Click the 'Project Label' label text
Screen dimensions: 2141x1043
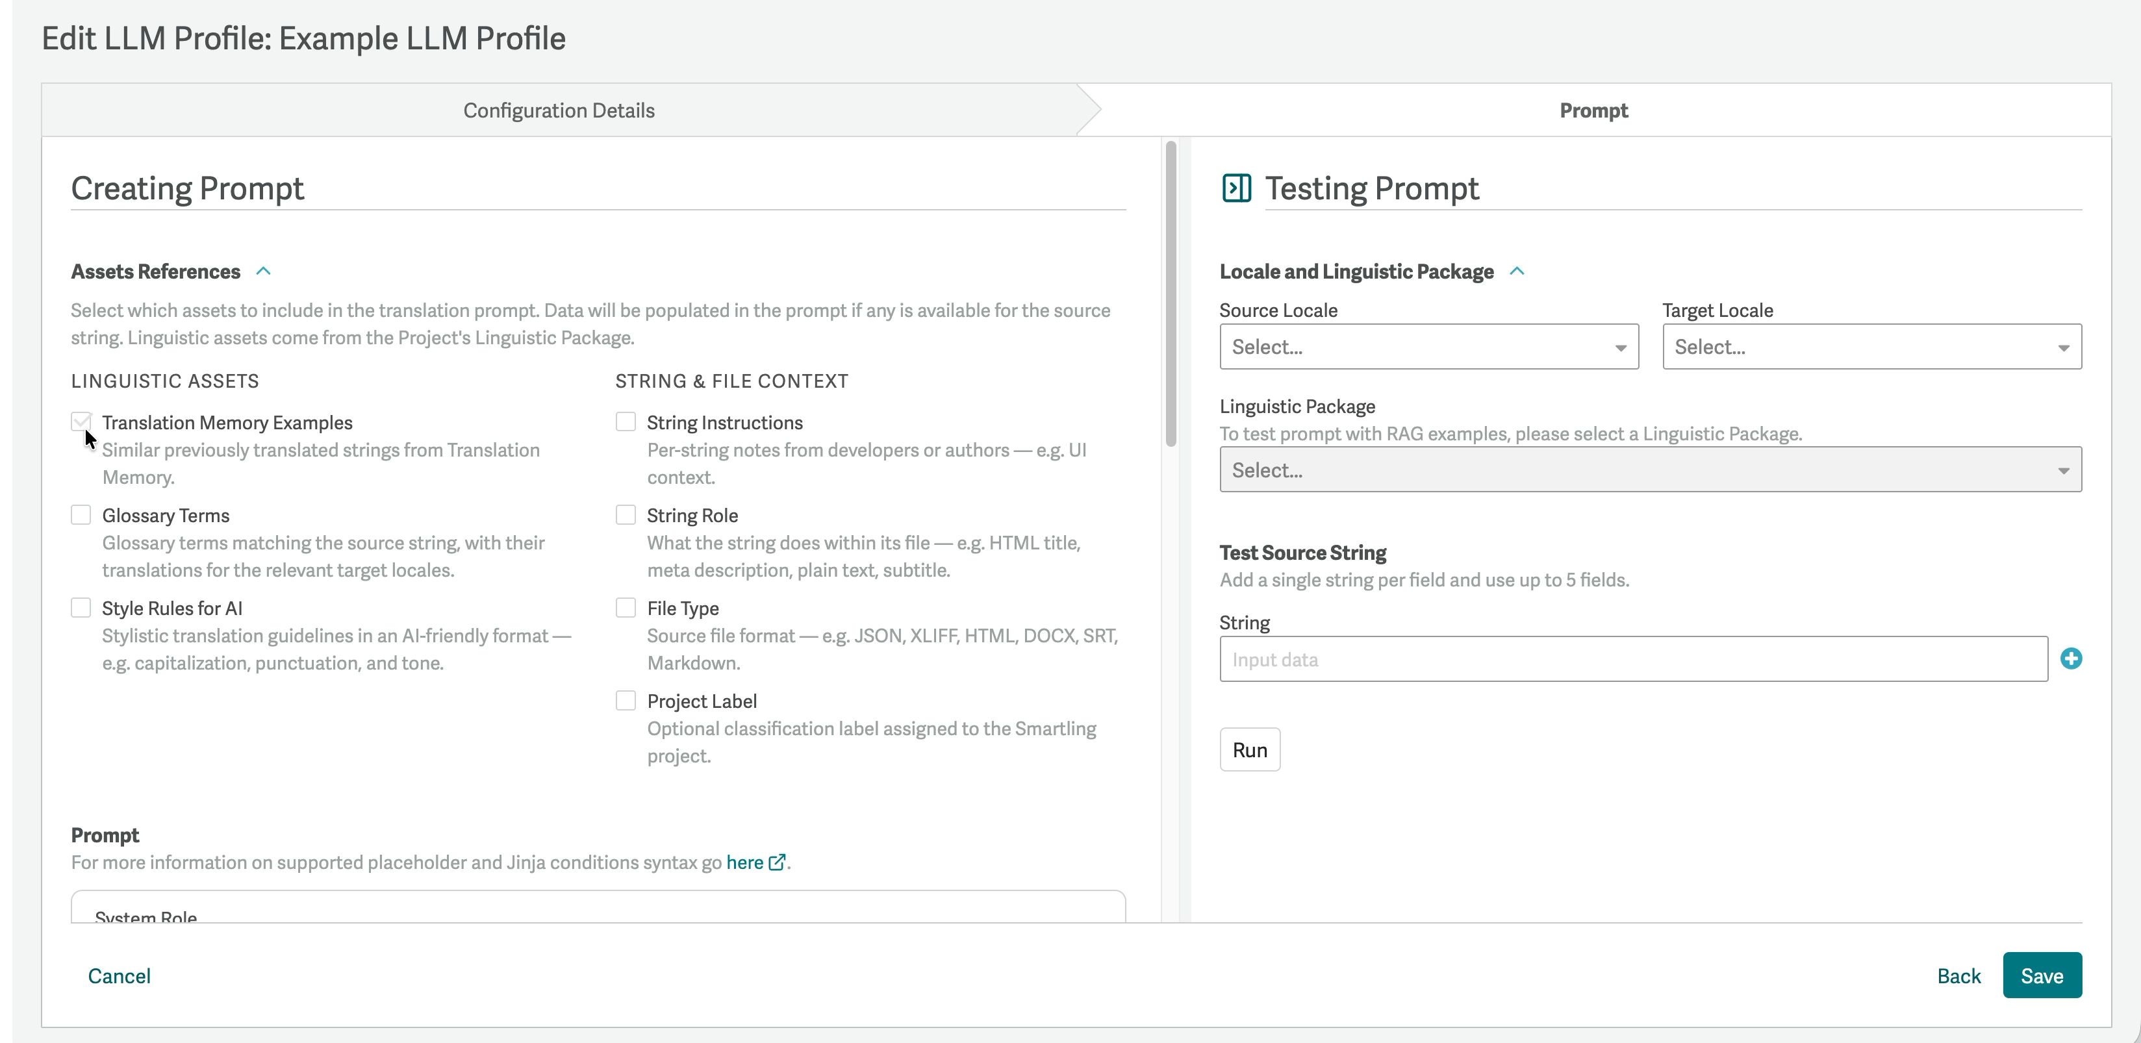click(702, 701)
